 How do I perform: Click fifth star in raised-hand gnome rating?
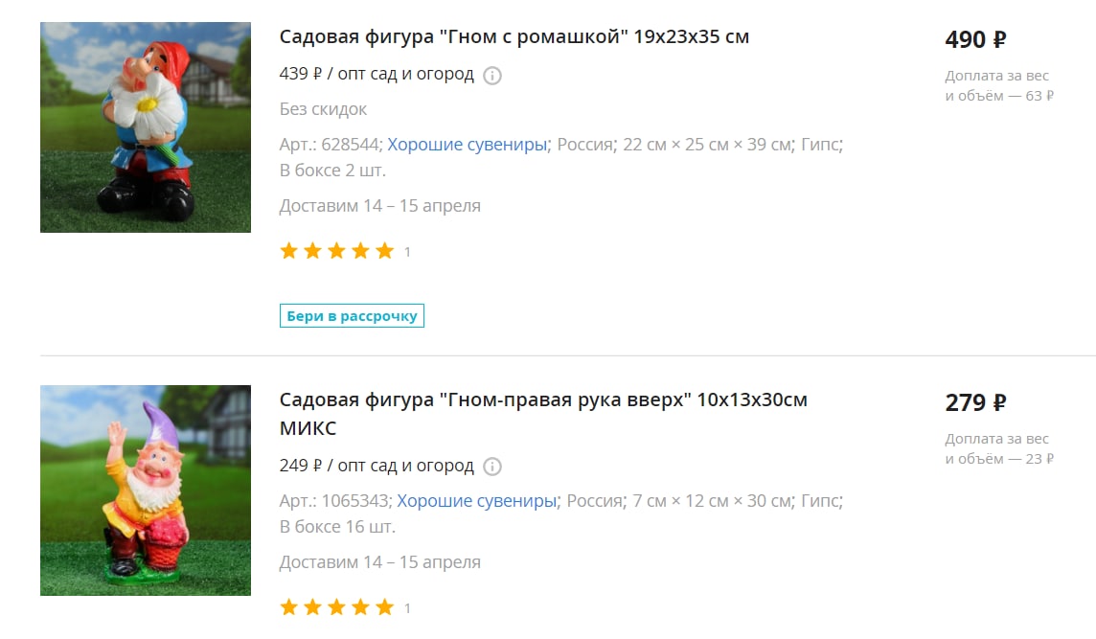(384, 606)
